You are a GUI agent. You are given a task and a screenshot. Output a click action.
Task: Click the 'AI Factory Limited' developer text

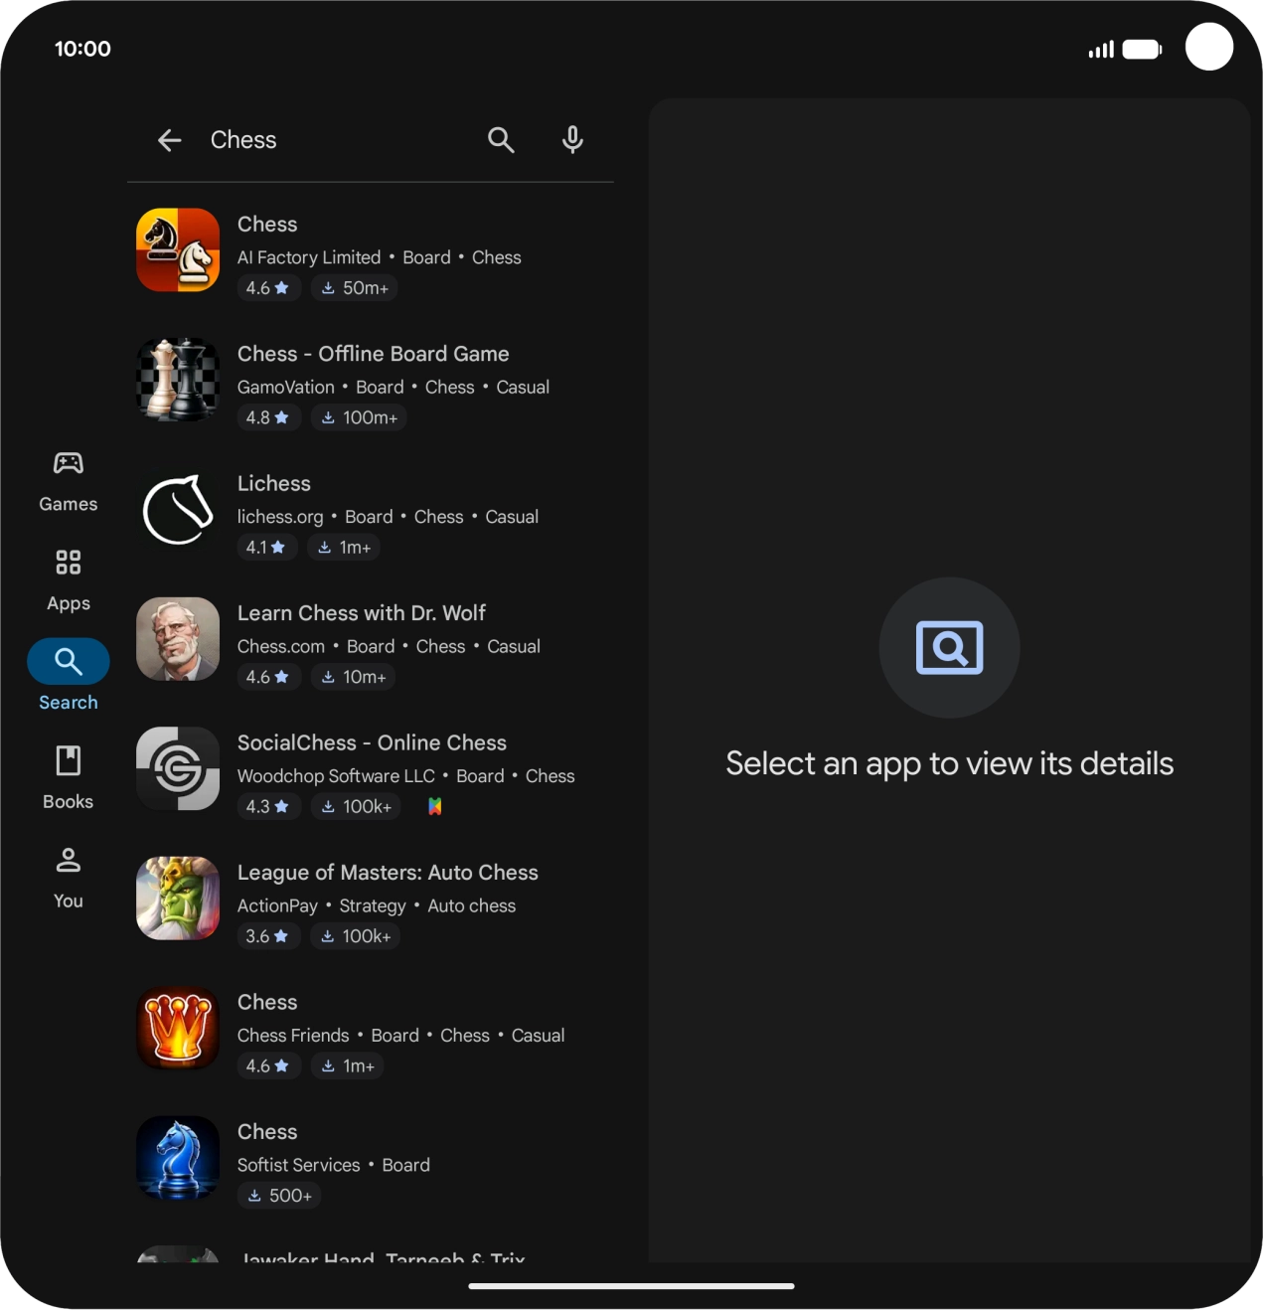309,257
